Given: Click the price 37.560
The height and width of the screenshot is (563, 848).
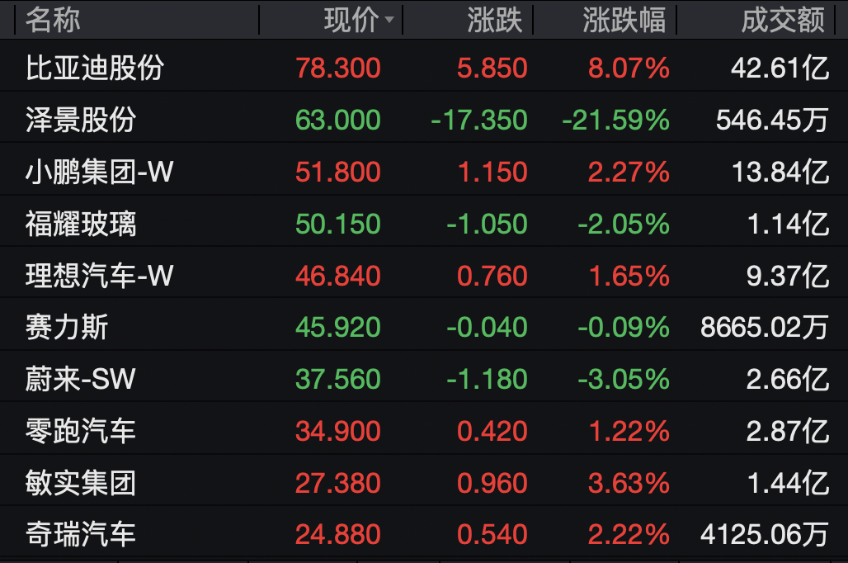Looking at the screenshot, I should point(338,379).
